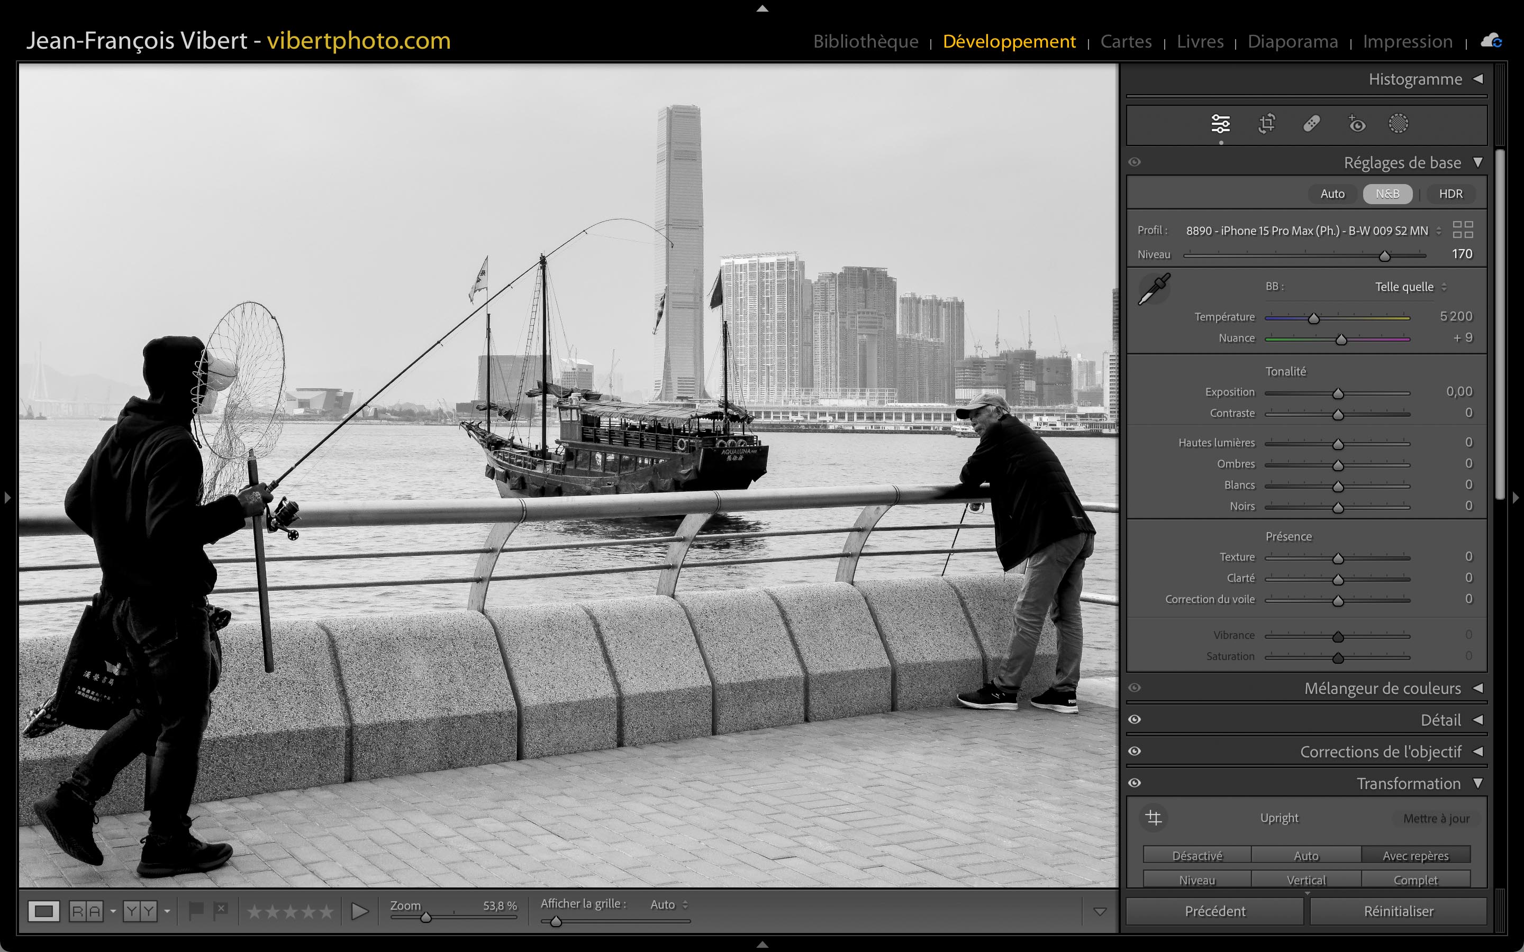Image resolution: width=1524 pixels, height=952 pixels.
Task: Click the Réinitialiser button
Action: pyautogui.click(x=1398, y=911)
